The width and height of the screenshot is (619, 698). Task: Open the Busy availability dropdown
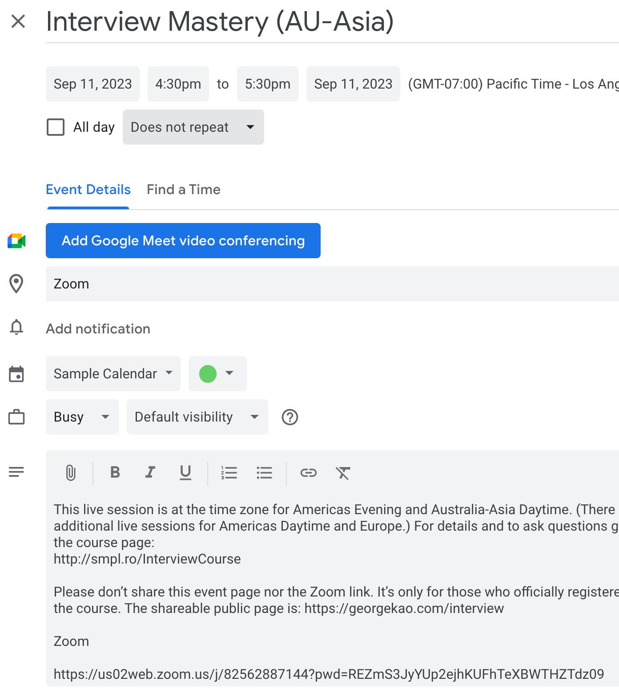[x=82, y=417]
